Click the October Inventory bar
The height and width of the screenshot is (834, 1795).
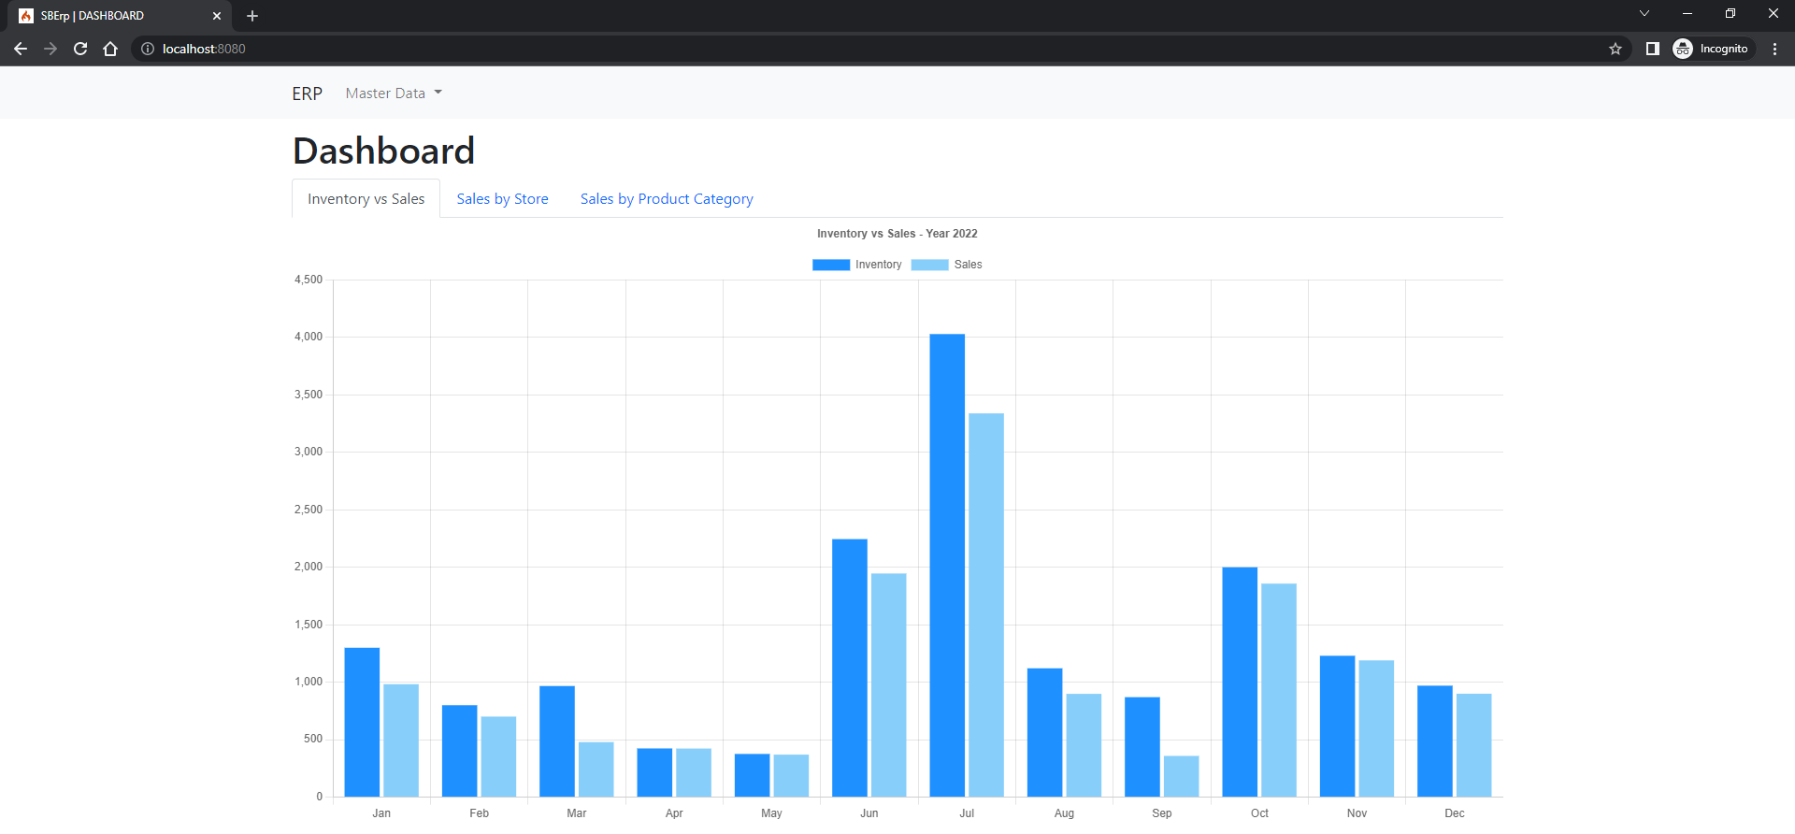(1240, 682)
